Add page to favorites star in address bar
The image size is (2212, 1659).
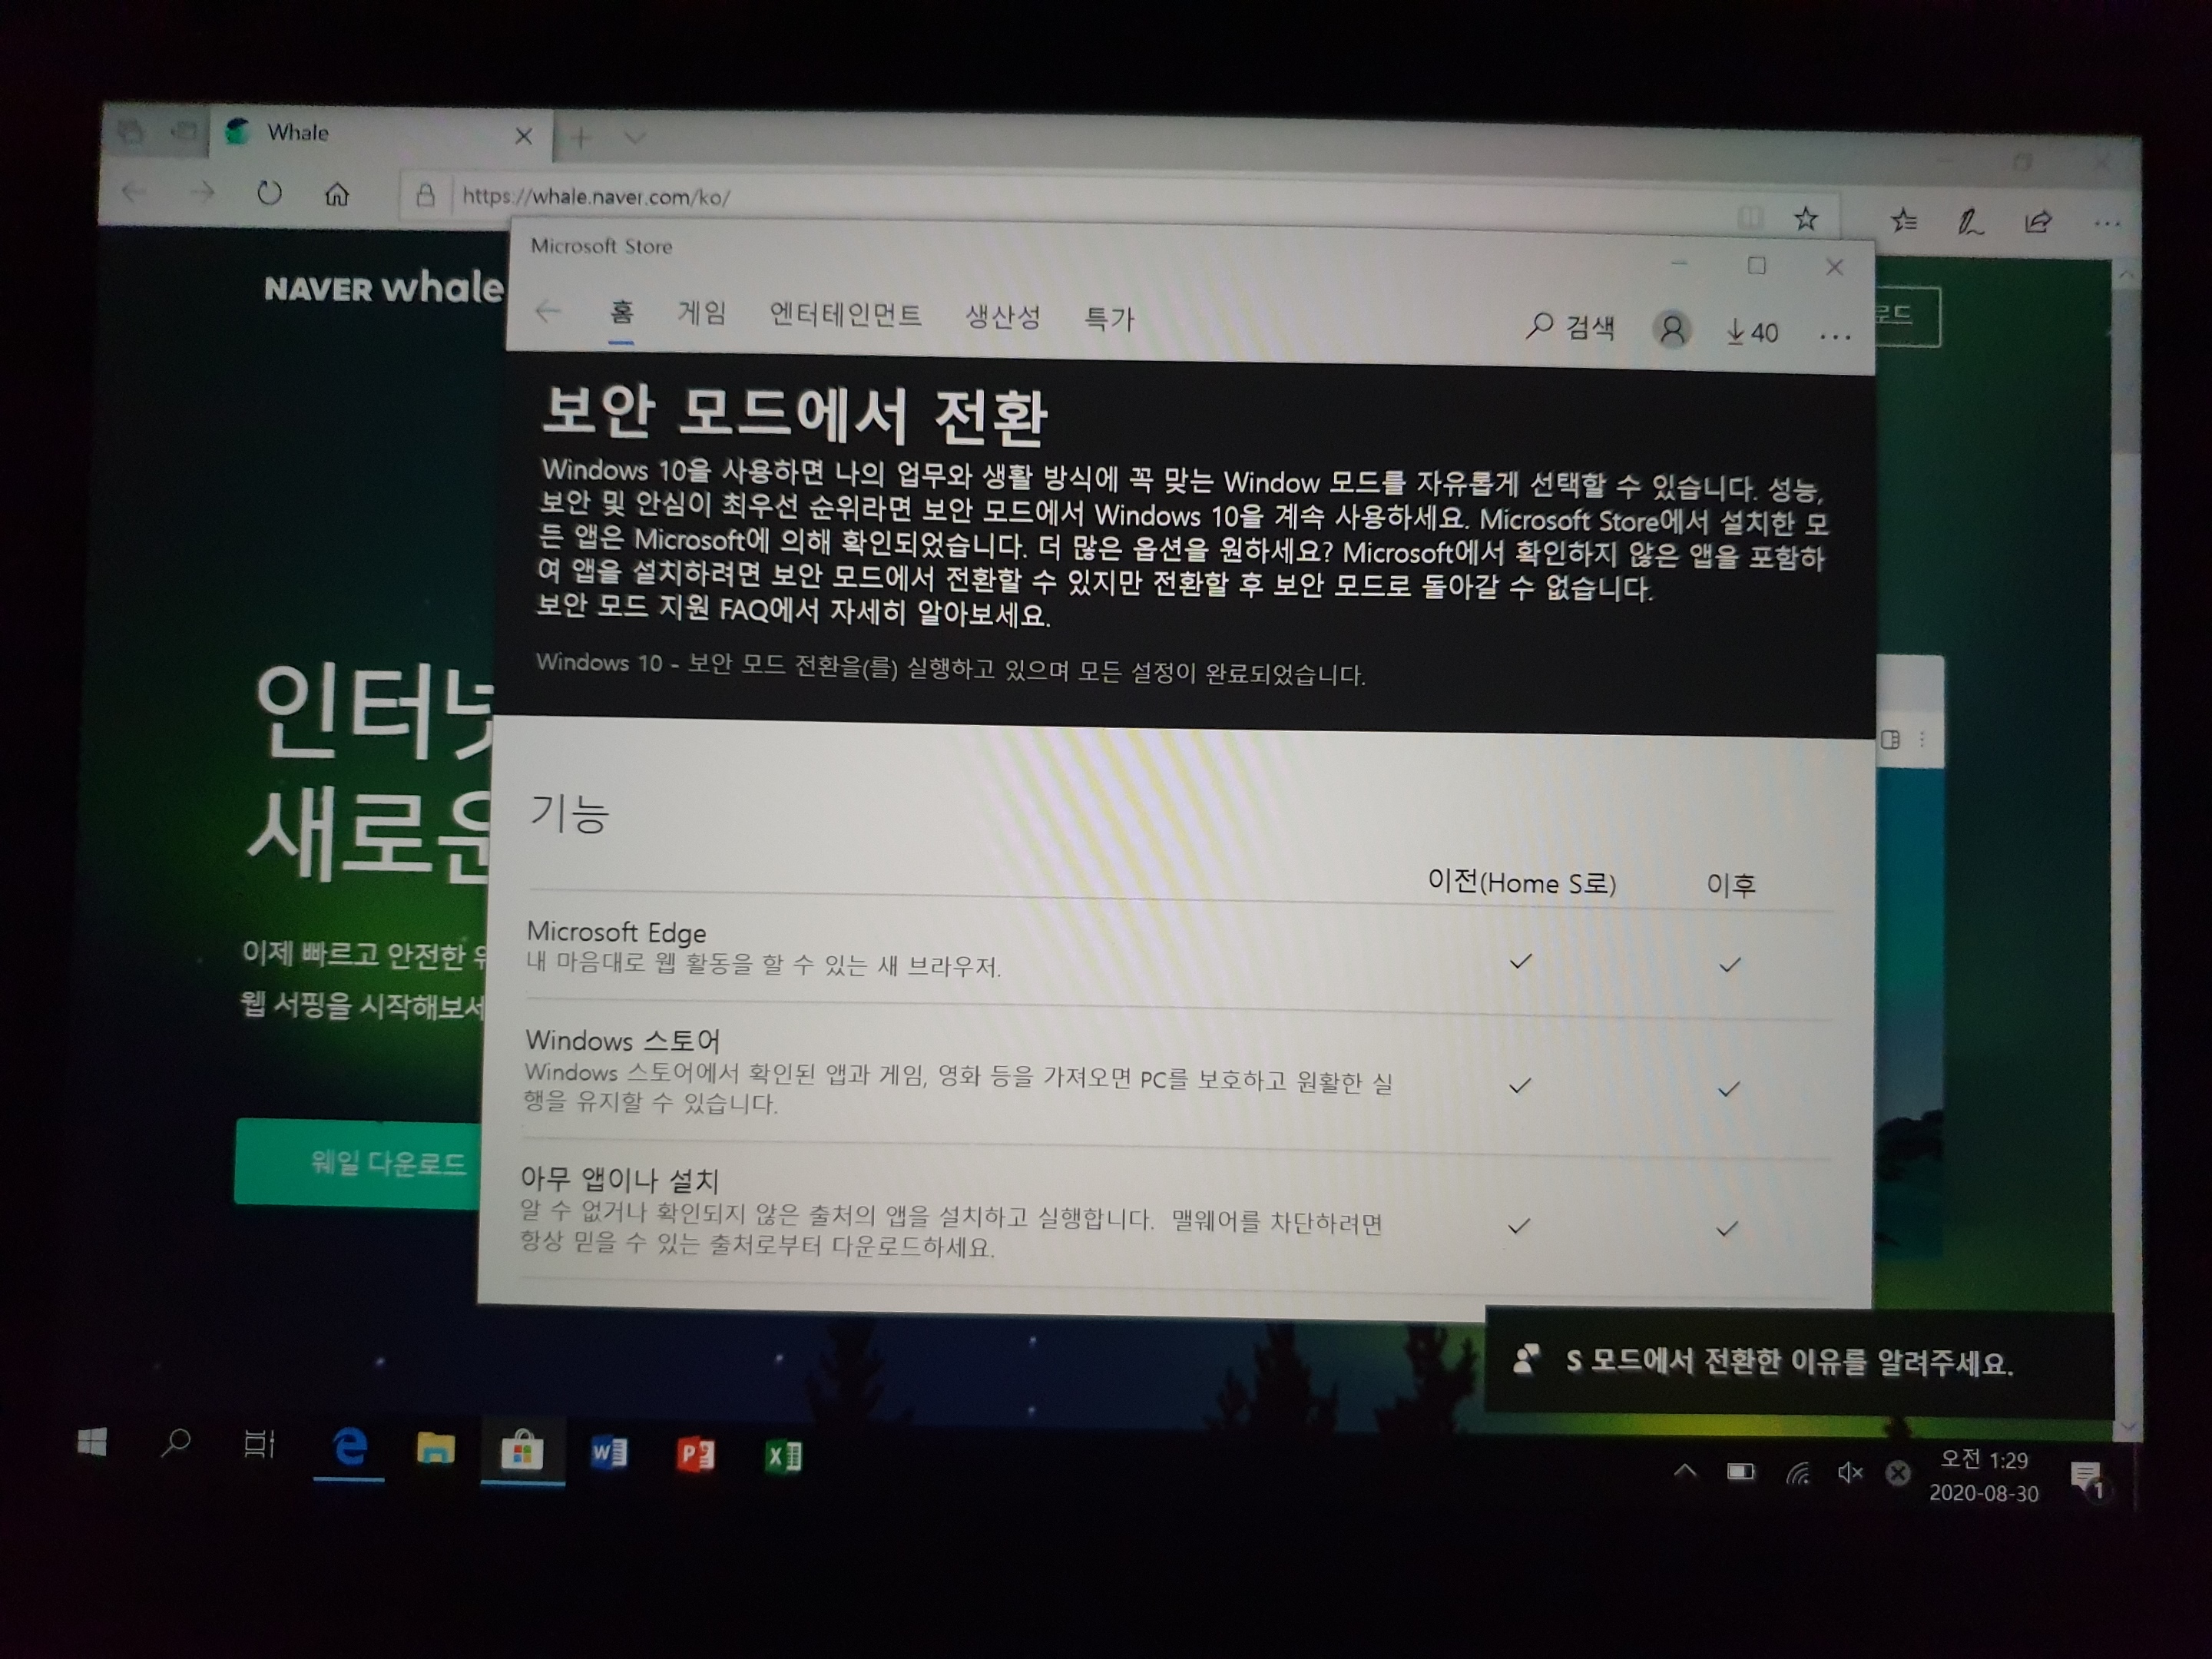1806,218
